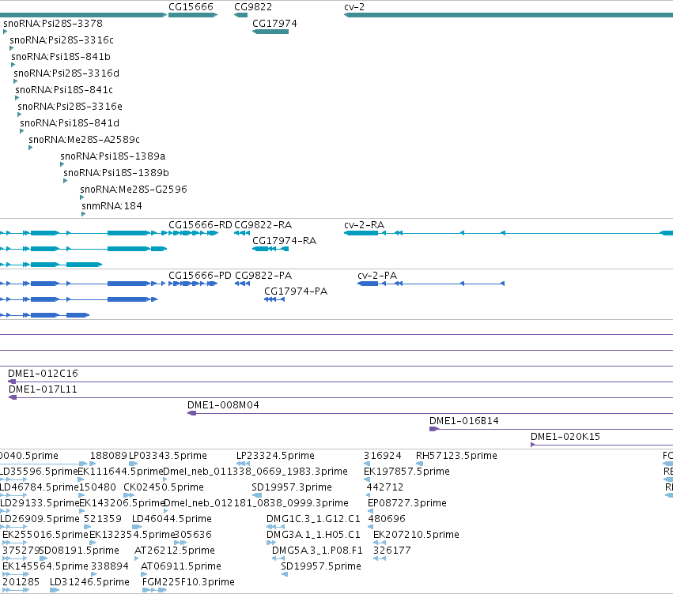Viewport: 673px width, 594px height.
Task: Click EST LD31246.5prime
Action: (x=89, y=582)
